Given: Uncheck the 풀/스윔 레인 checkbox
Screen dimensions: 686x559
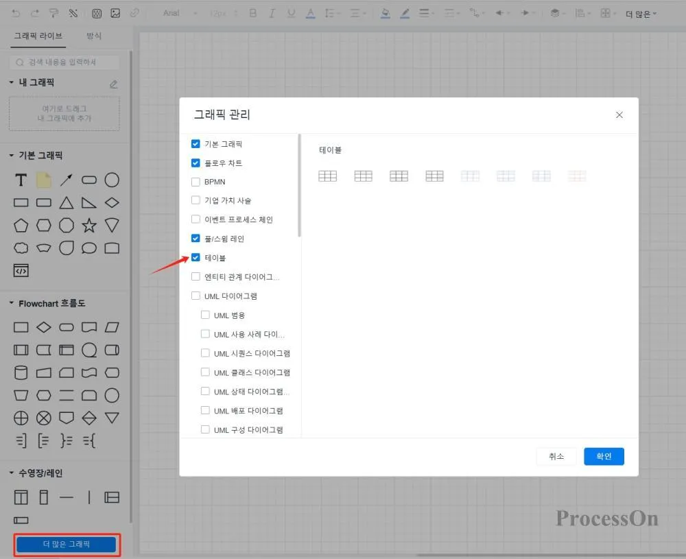Looking at the screenshot, I should (196, 239).
